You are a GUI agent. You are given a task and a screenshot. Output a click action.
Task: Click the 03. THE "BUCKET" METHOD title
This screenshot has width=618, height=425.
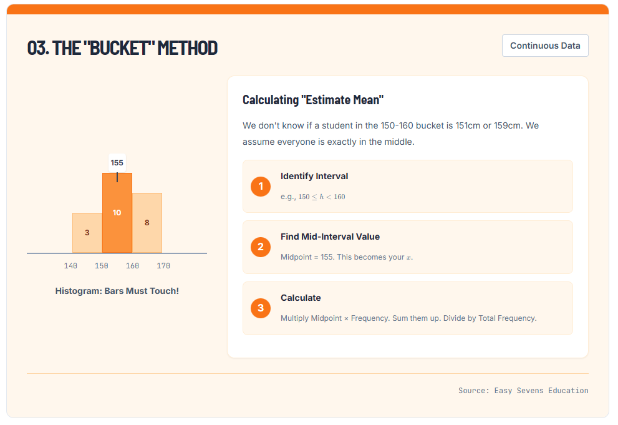pos(122,48)
